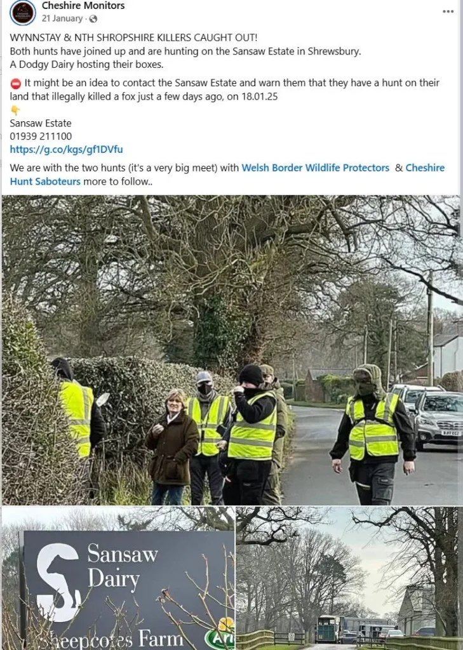The width and height of the screenshot is (463, 650).
Task: Click the Sheepcotes Farm text on sign
Action: point(112,639)
